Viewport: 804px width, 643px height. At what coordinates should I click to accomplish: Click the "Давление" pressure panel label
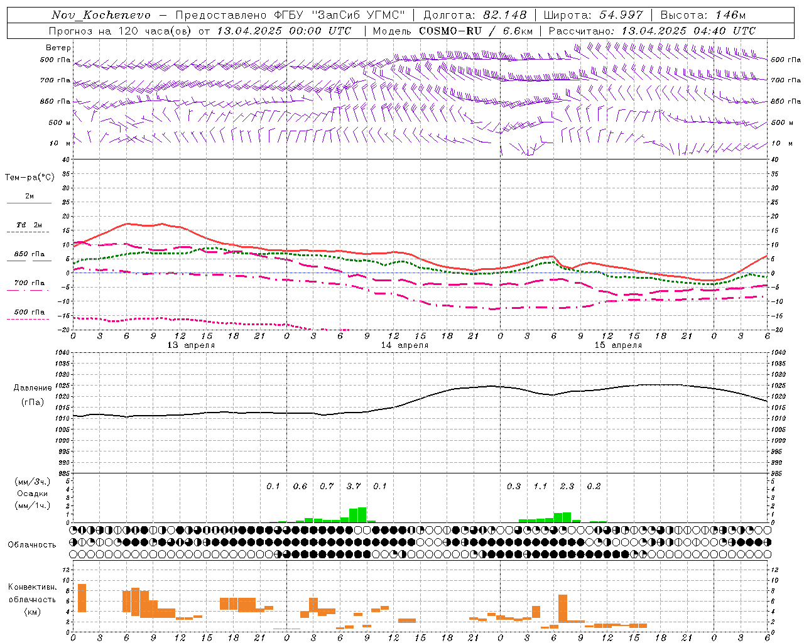pyautogui.click(x=33, y=388)
